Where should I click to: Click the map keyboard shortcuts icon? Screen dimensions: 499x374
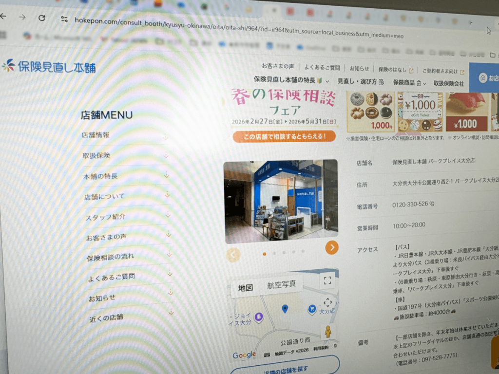[267, 355]
